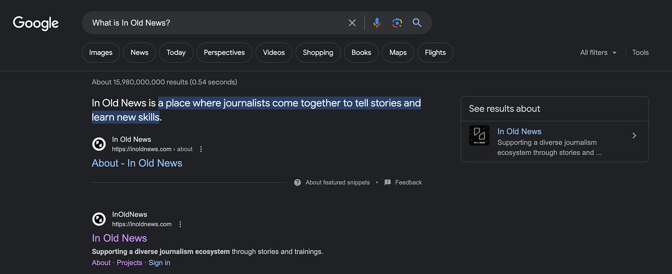This screenshot has width=672, height=274.
Task: Click the In Old News panel thumbnail image
Action: pyautogui.click(x=480, y=135)
